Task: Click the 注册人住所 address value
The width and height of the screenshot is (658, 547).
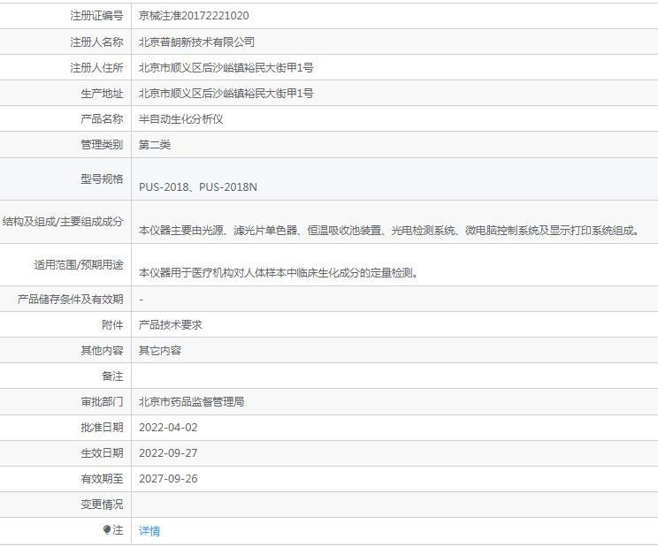Action: (x=226, y=67)
